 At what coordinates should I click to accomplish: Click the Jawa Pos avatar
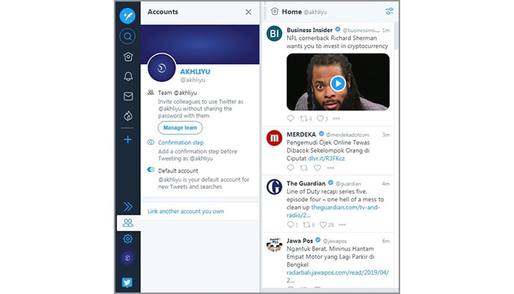click(275, 245)
